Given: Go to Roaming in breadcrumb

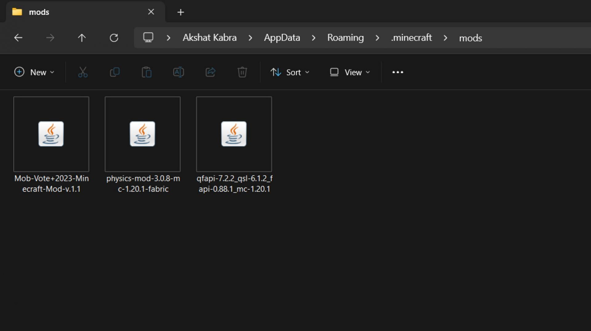Looking at the screenshot, I should tap(345, 37).
